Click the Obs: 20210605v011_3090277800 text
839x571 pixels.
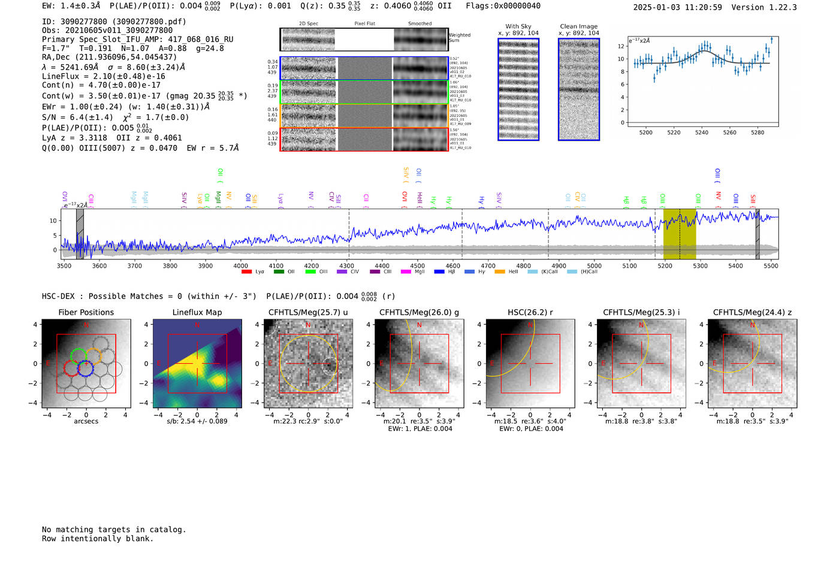coord(107,31)
